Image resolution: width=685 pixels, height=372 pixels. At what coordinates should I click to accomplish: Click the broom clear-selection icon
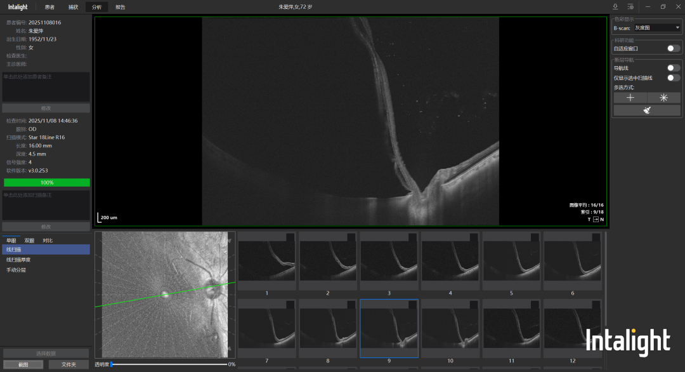click(647, 110)
